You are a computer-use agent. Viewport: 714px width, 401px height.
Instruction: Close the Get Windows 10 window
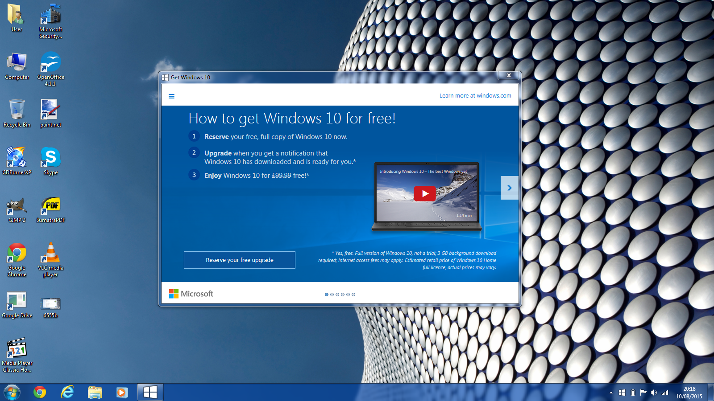(x=509, y=75)
